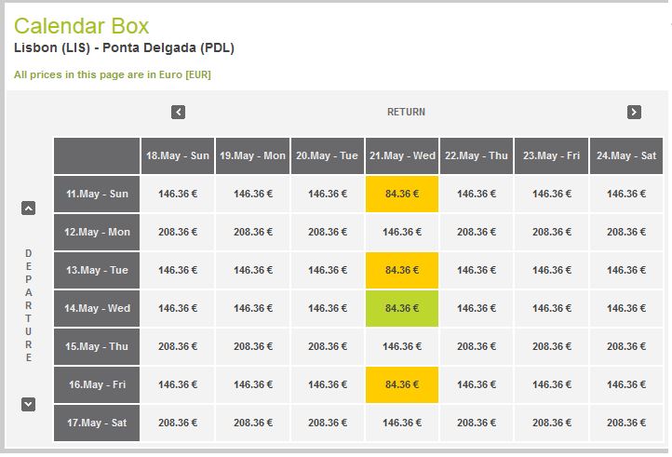Pick the yellow 84.36 € fare for 13.May departure
The height and width of the screenshot is (457, 672).
coord(402,270)
